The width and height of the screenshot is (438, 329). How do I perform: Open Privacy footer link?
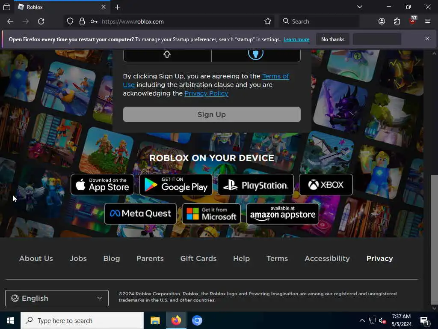380,258
